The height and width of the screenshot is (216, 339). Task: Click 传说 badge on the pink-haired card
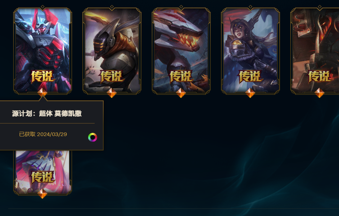(42, 177)
